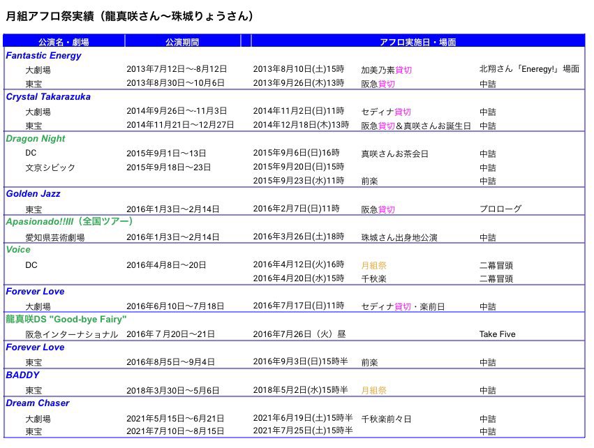This screenshot has height=448, width=594.
Task: Click the date 2014年12月18日(木)13時
Action: (x=301, y=125)
